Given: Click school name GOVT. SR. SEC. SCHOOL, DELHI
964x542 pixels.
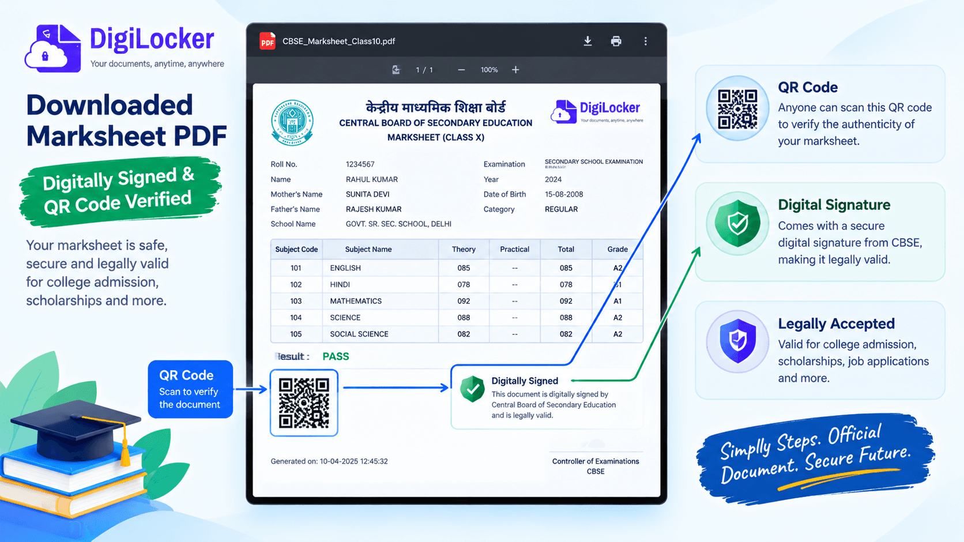Looking at the screenshot, I should point(398,224).
